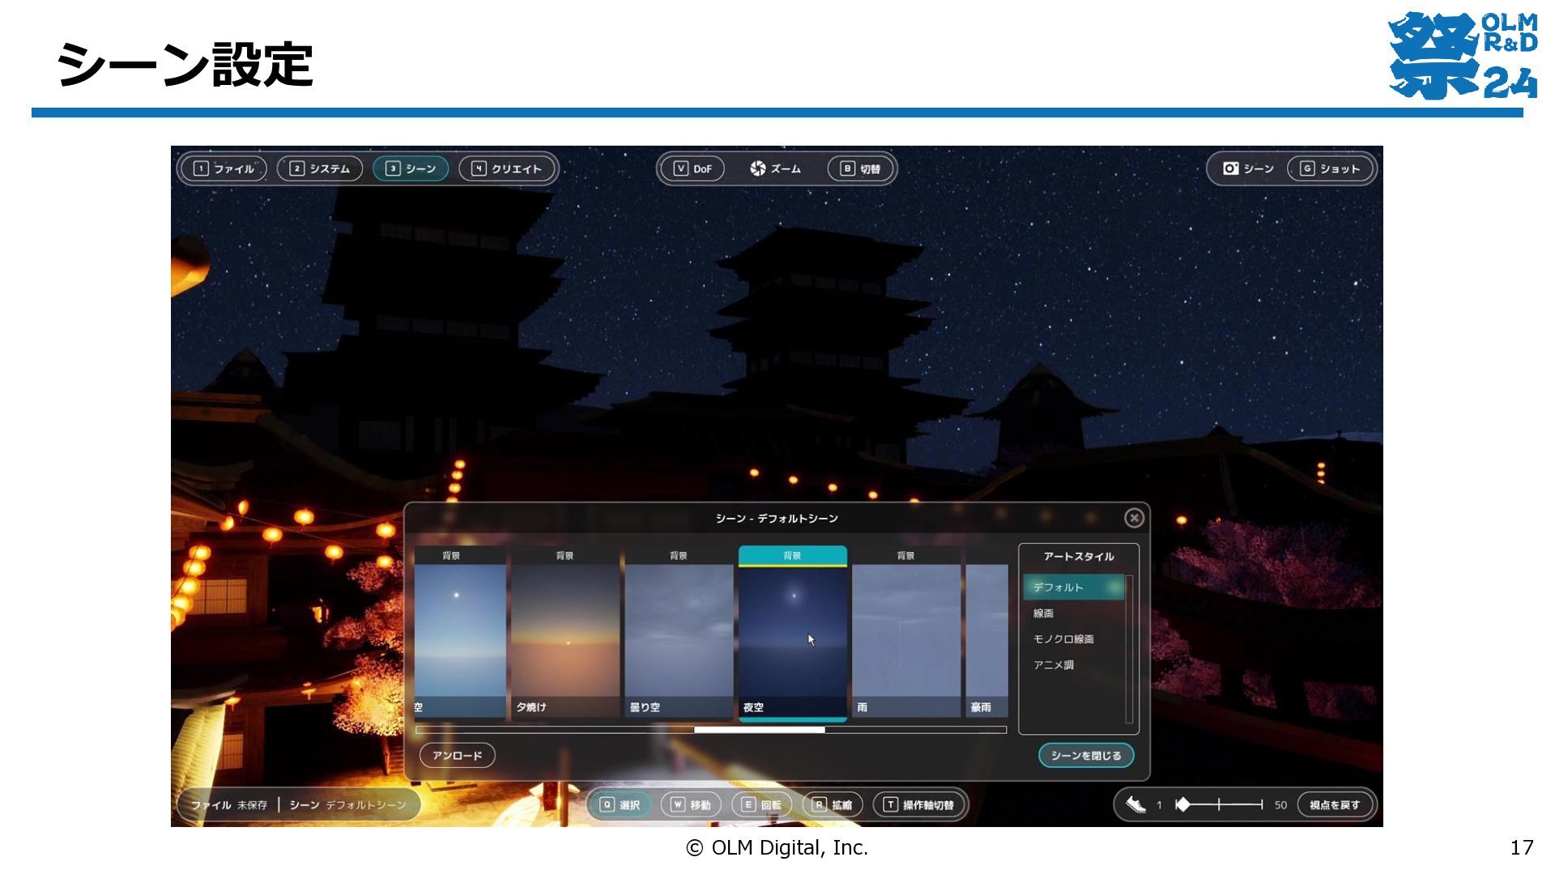Click the ズーム aperture icon
The height and width of the screenshot is (874, 1555).
(x=758, y=168)
